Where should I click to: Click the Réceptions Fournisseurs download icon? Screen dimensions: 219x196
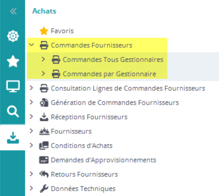pyautogui.click(x=44, y=117)
